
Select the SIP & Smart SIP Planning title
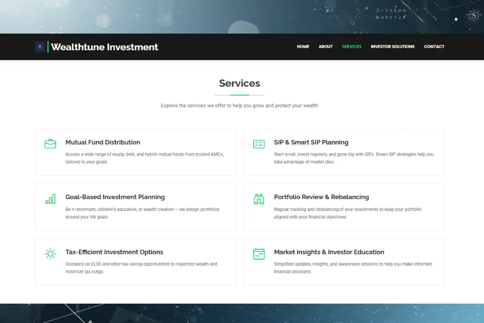click(311, 142)
